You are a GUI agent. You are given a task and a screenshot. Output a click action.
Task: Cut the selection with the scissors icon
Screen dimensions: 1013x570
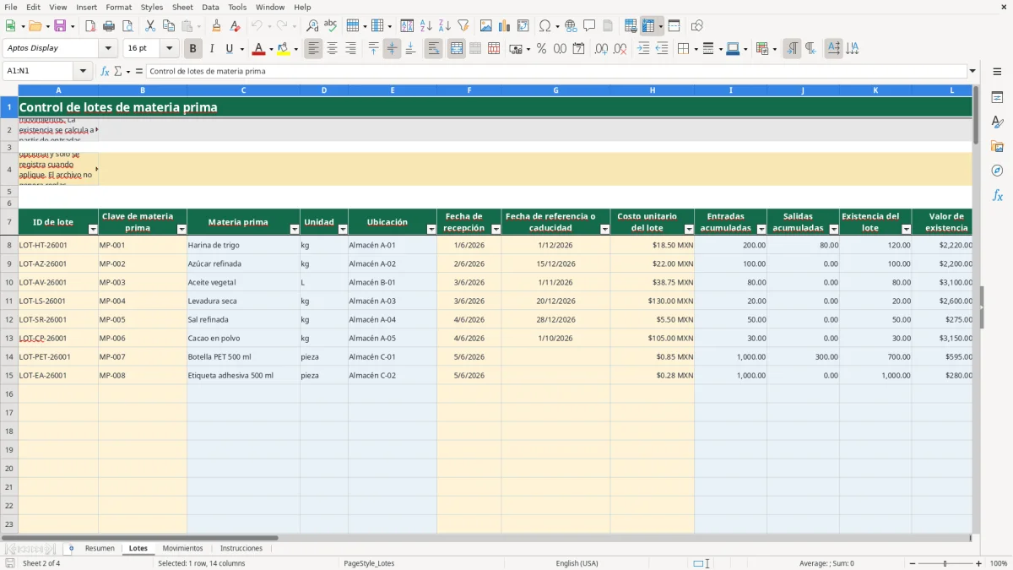point(149,26)
